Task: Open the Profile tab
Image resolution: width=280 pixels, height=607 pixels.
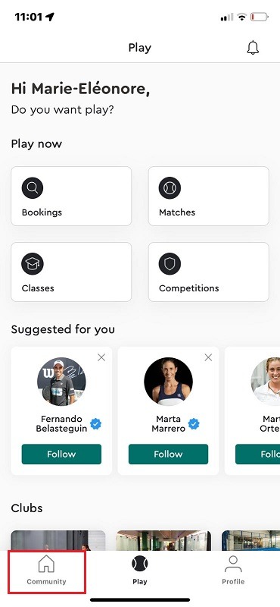Action: pos(233,571)
